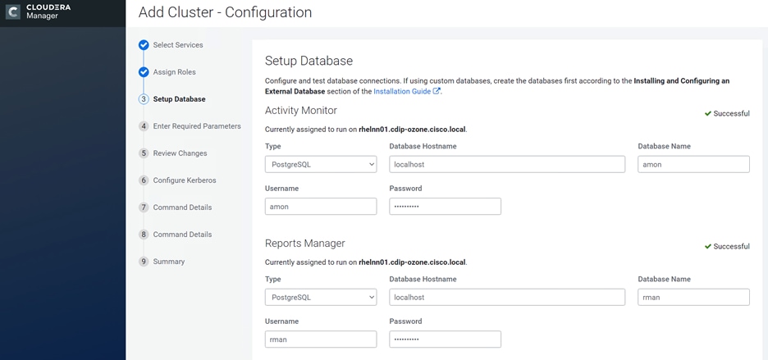Image resolution: width=768 pixels, height=360 pixels.
Task: Open the Reports Manager Type dropdown
Action: 321,298
